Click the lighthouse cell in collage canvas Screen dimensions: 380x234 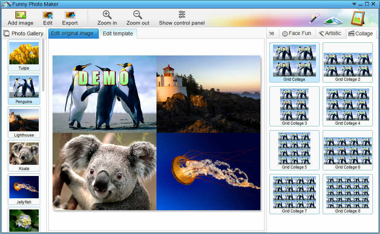pos(208,94)
